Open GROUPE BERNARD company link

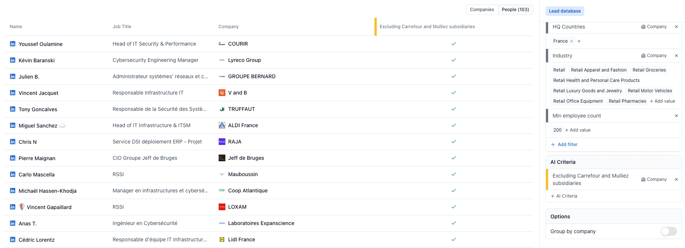[x=252, y=76]
